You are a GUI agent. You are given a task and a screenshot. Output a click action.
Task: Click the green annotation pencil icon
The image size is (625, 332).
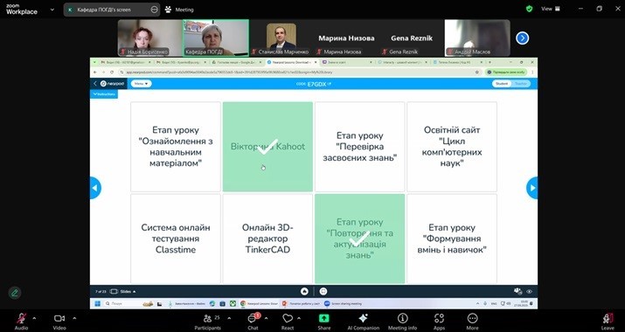(15, 293)
